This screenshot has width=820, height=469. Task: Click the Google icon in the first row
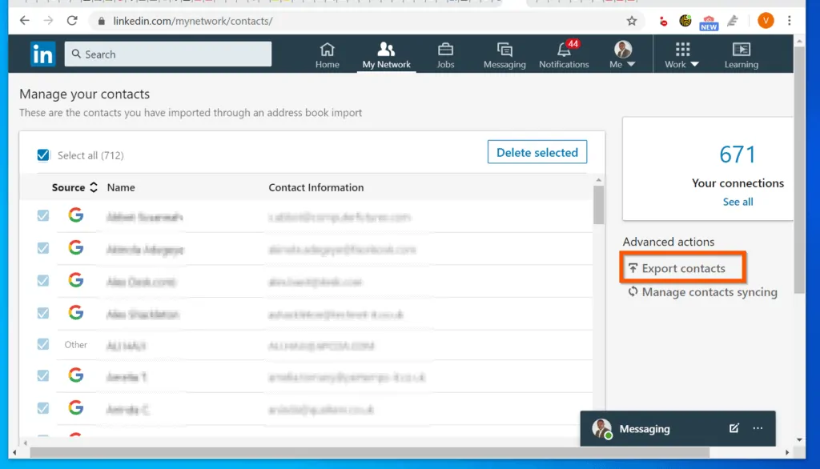[76, 215]
